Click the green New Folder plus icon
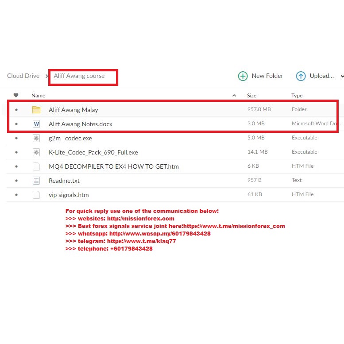 tap(243, 76)
